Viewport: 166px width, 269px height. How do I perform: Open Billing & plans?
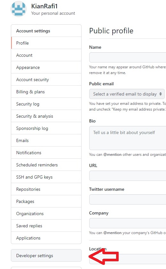pos(46,92)
